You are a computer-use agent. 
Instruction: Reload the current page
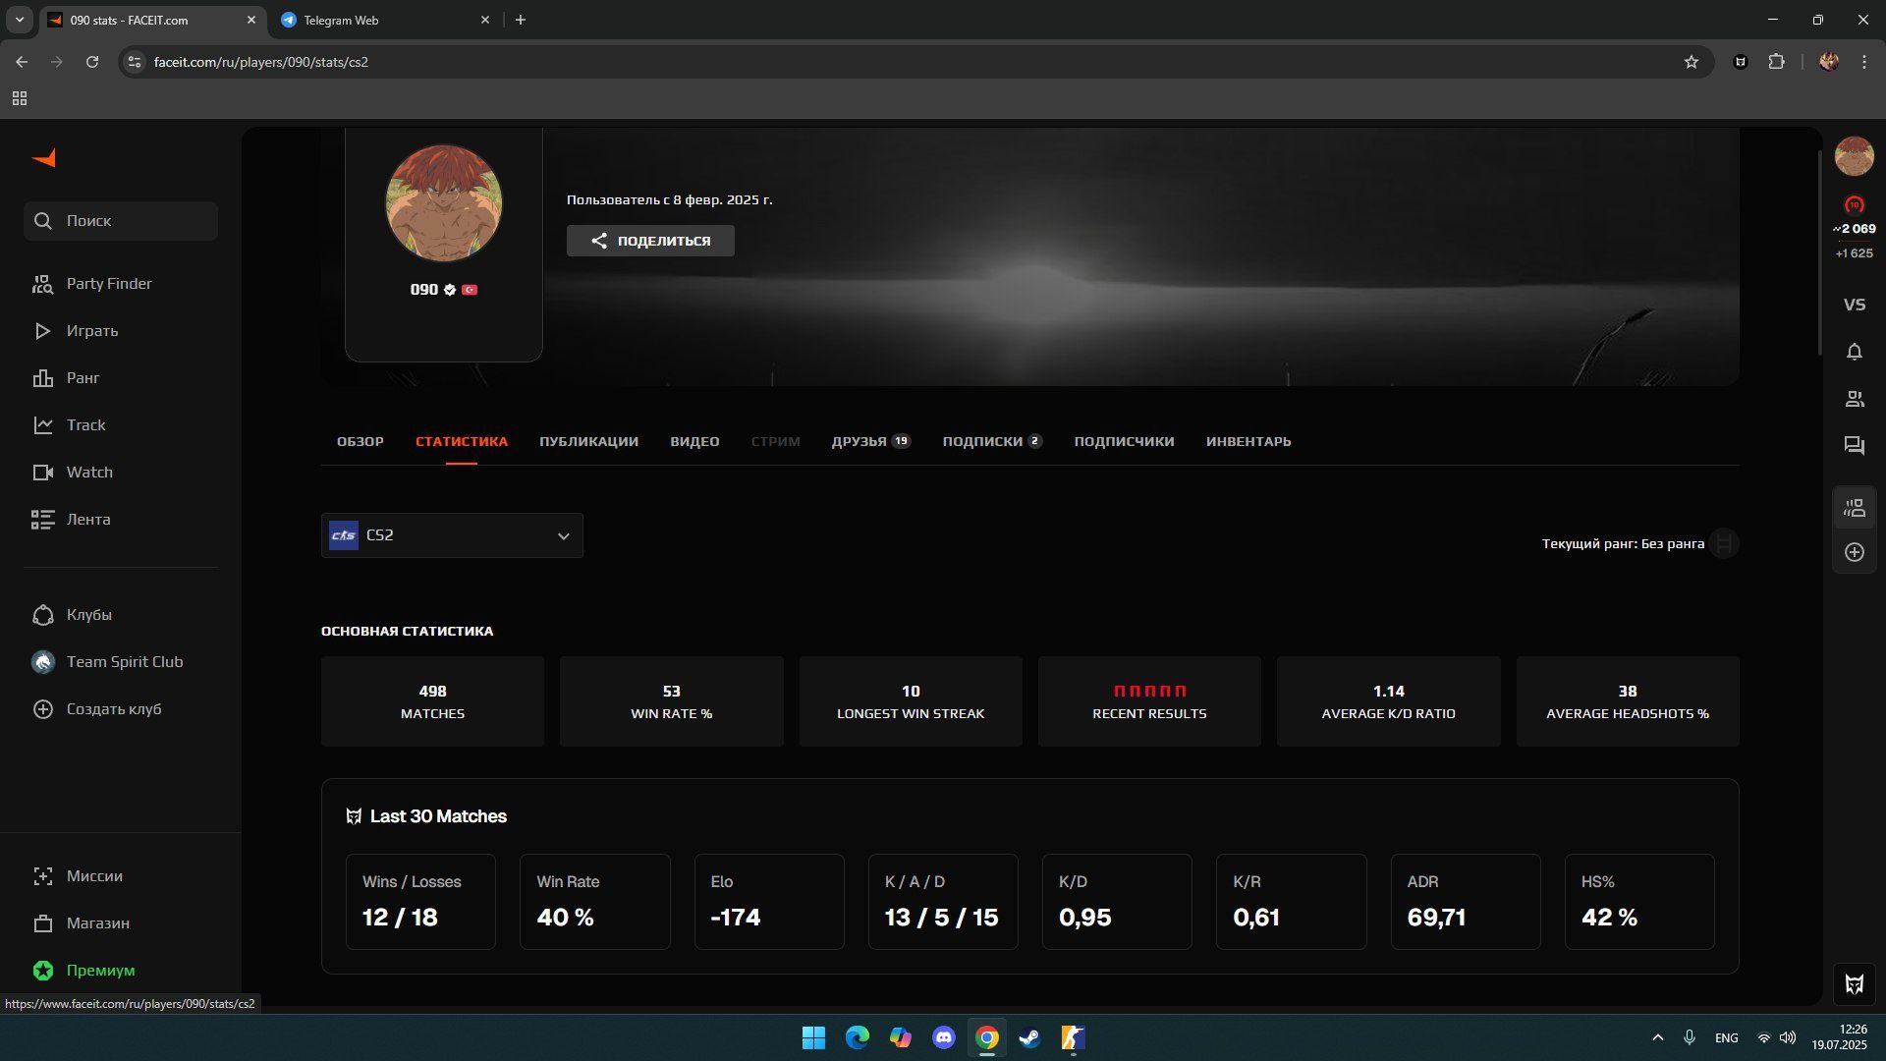click(92, 62)
